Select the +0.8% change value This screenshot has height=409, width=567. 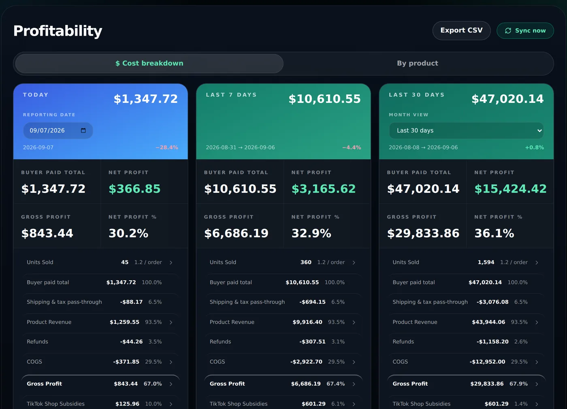(535, 147)
